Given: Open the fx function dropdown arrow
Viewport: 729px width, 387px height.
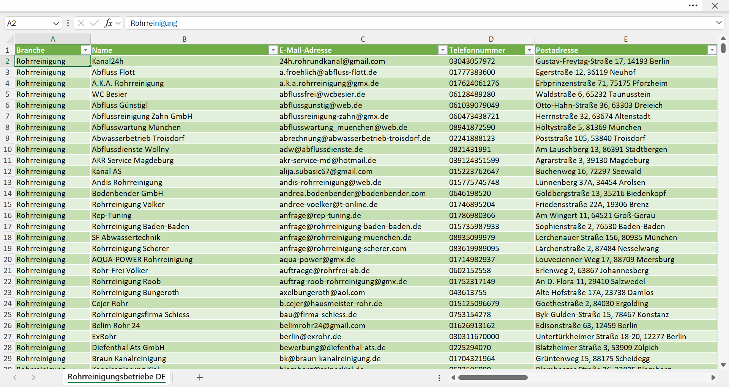Looking at the screenshot, I should click(x=118, y=23).
